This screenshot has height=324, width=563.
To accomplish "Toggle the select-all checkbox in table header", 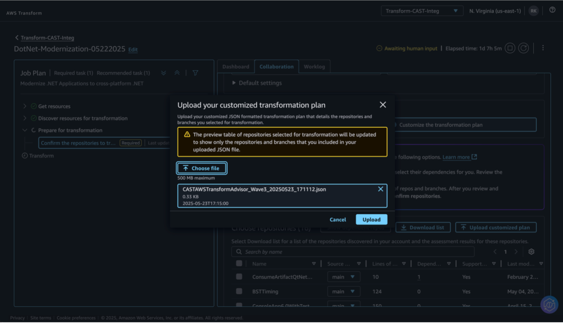I will (239, 263).
